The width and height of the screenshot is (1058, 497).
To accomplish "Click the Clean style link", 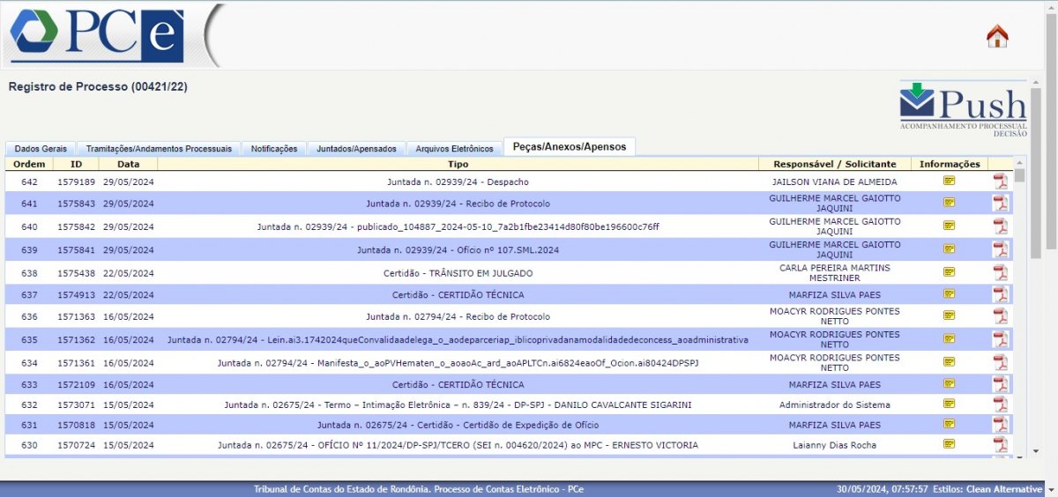I will pos(980,489).
